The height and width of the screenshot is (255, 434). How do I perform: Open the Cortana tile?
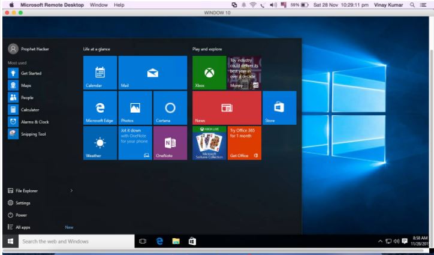(170, 108)
